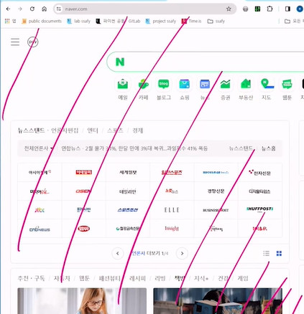Viewport: 304px width, 314px height.
Task: Open the 디지털타임스 publisher logo
Action: click(x=260, y=191)
